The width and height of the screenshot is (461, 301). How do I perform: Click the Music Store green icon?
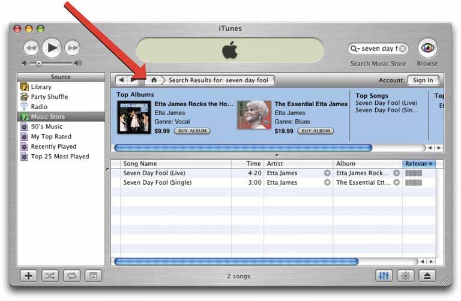click(24, 117)
